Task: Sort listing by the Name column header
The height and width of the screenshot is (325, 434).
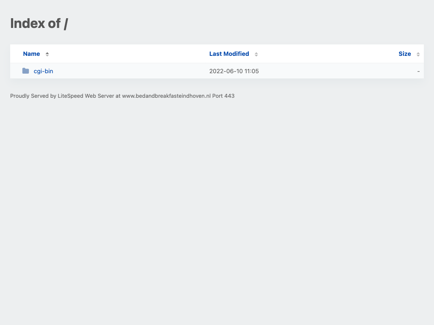Action: point(31,54)
